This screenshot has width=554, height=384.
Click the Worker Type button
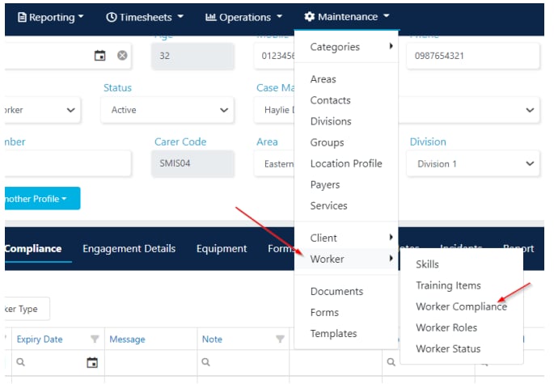[x=27, y=309]
